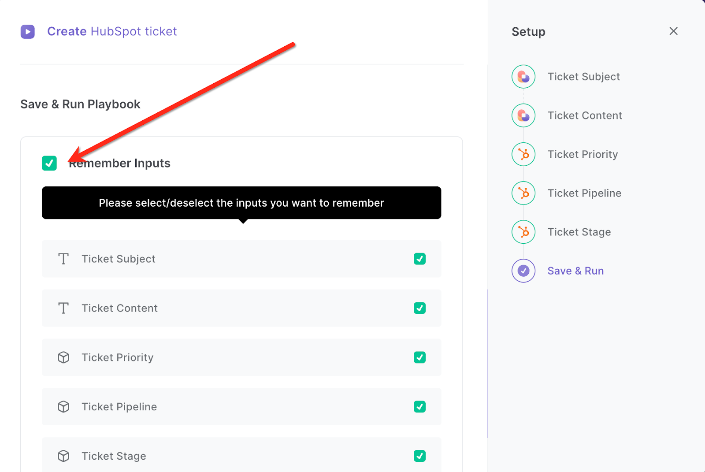The width and height of the screenshot is (705, 472).
Task: Select the Save & Run step in the Setup panel
Action: click(x=575, y=270)
